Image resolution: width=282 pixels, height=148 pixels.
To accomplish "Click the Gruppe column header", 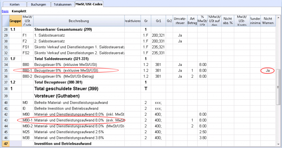I will 15,21.
